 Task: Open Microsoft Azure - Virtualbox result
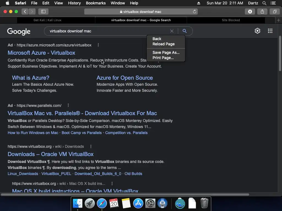coord(41,53)
